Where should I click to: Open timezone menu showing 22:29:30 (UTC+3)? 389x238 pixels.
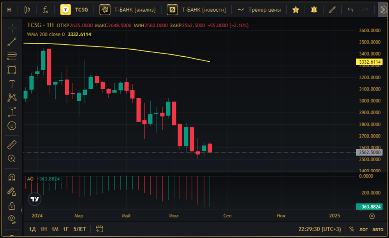(320, 229)
